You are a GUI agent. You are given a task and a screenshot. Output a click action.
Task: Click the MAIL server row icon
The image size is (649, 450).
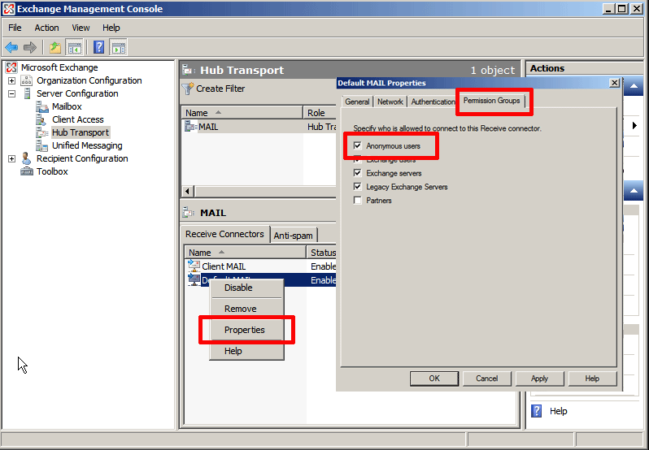191,127
